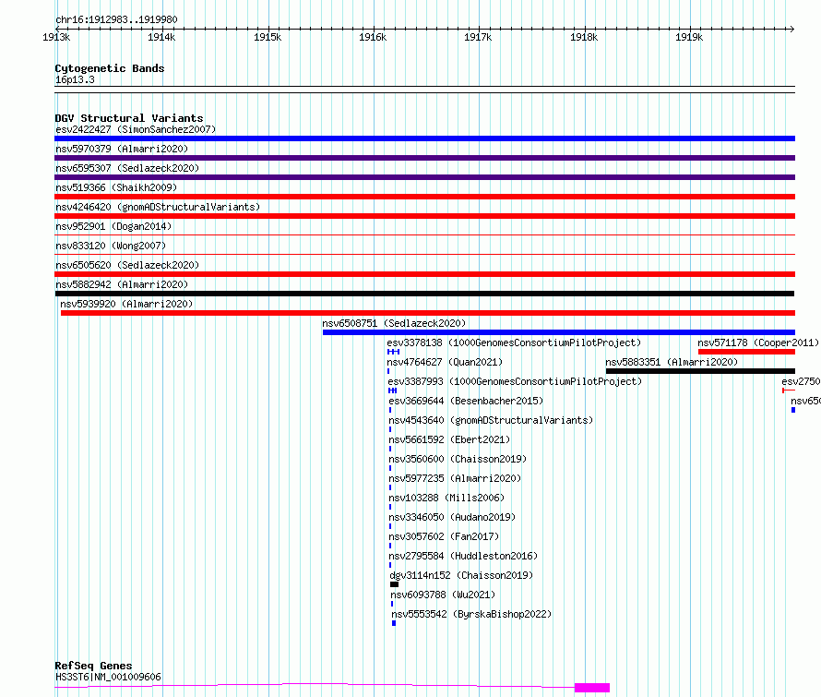Select the black dgv3114n152 variant block
The image size is (821, 697).
click(394, 585)
